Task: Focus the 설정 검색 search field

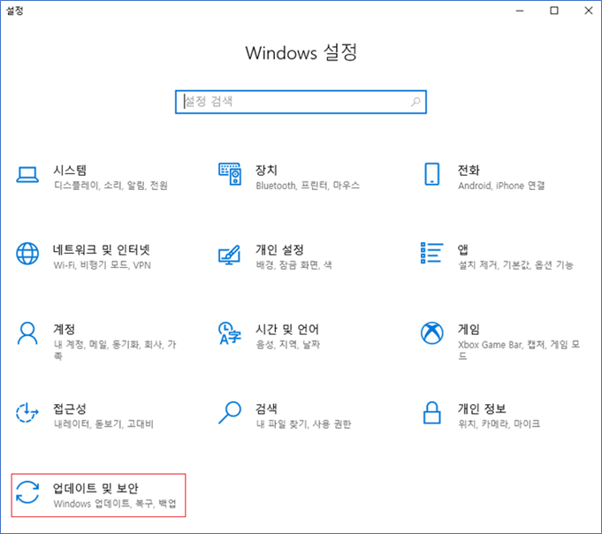Action: point(301,102)
